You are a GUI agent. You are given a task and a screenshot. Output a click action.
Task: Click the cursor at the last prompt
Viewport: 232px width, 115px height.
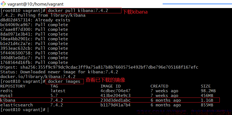coord(48,110)
